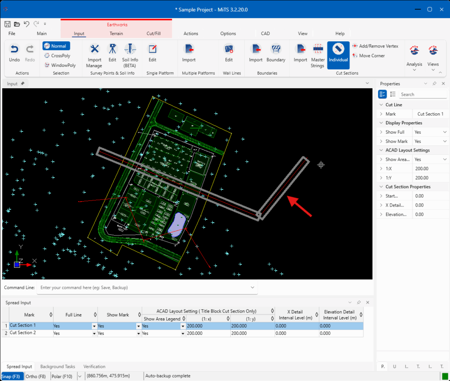This screenshot has width=450, height=381.
Task: Open the Analysis dropdown
Action: pyautogui.click(x=414, y=58)
